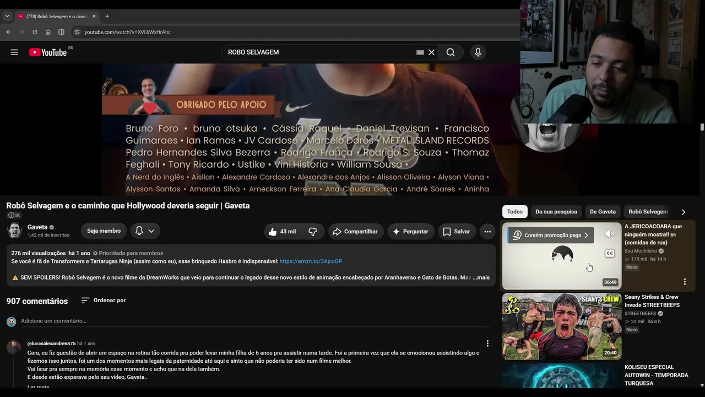Go back with the browser back arrow
705x397 pixels.
coord(8,32)
